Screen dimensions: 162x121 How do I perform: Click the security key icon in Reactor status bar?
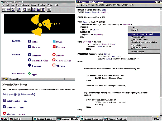click(5, 79)
